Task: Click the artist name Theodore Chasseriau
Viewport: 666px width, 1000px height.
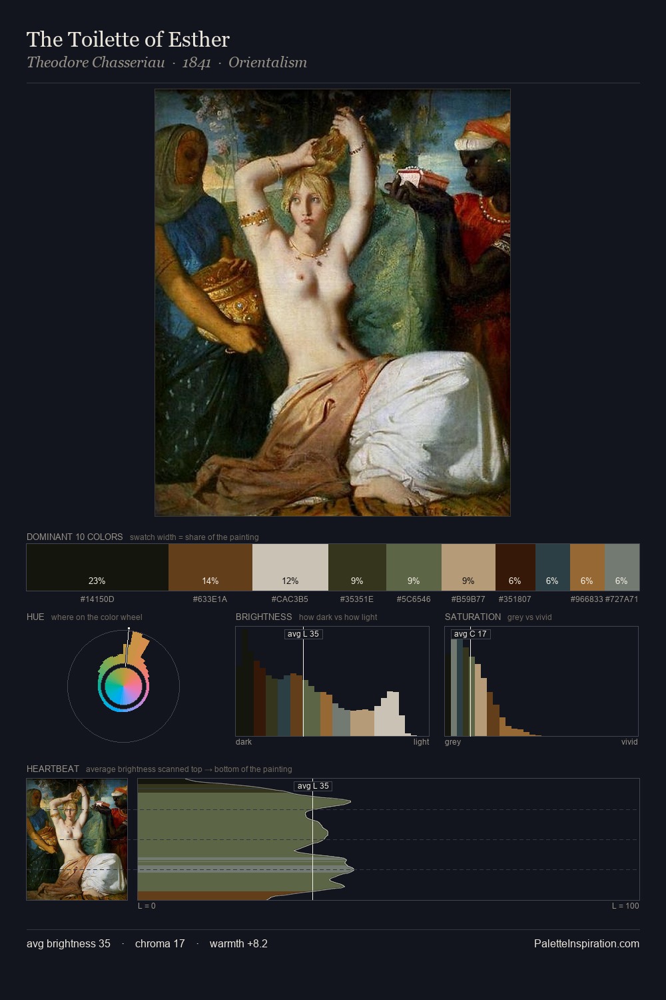Action: coord(96,63)
